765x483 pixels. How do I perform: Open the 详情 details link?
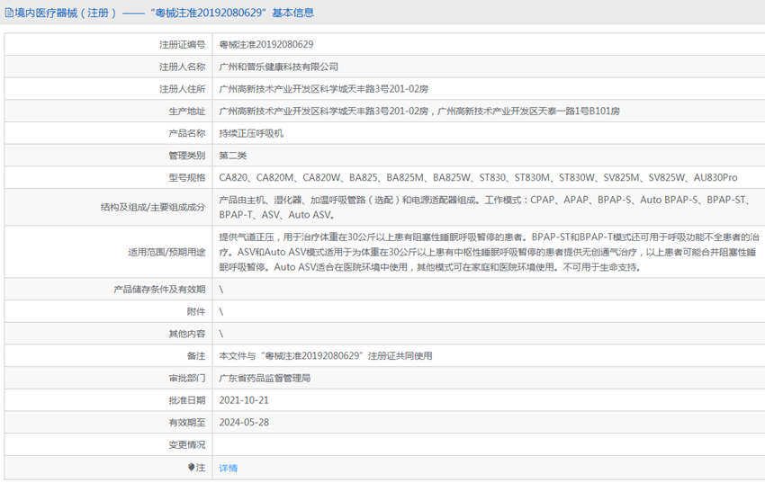[x=229, y=468]
